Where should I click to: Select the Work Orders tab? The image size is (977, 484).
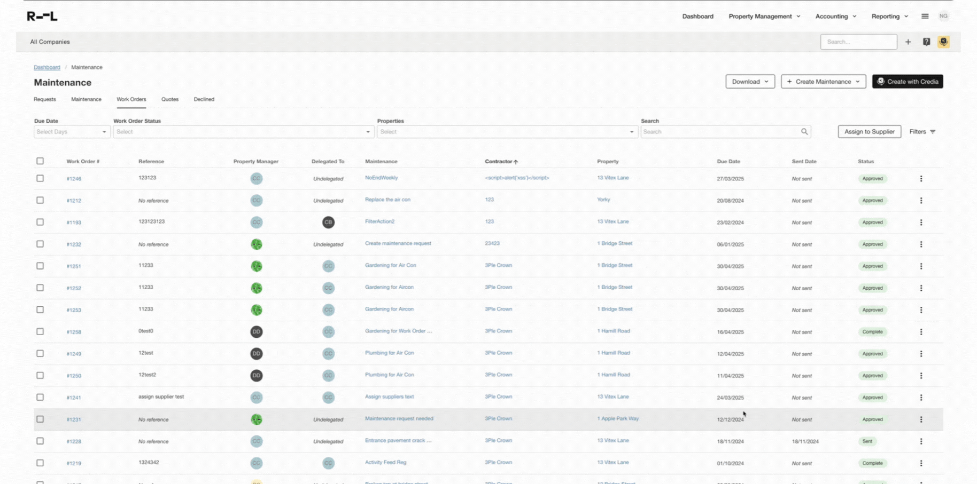coord(131,99)
